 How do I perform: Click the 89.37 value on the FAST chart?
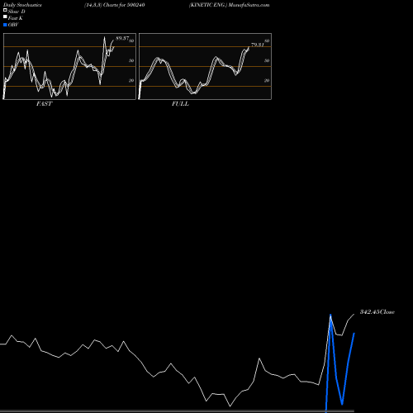tap(122, 38)
